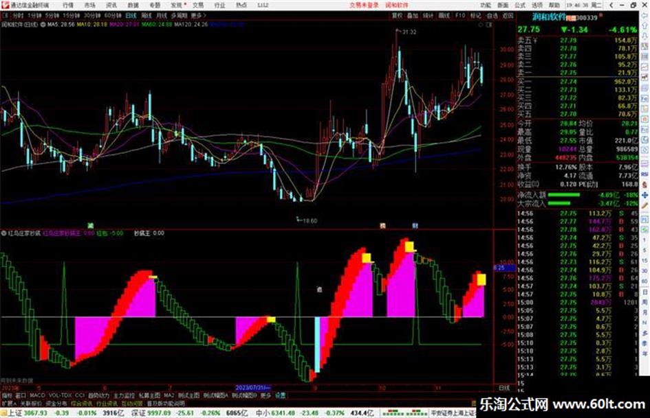Viewport: 650px width, 418px height.
Task: Open the 资讯 menu
Action: coord(111,5)
